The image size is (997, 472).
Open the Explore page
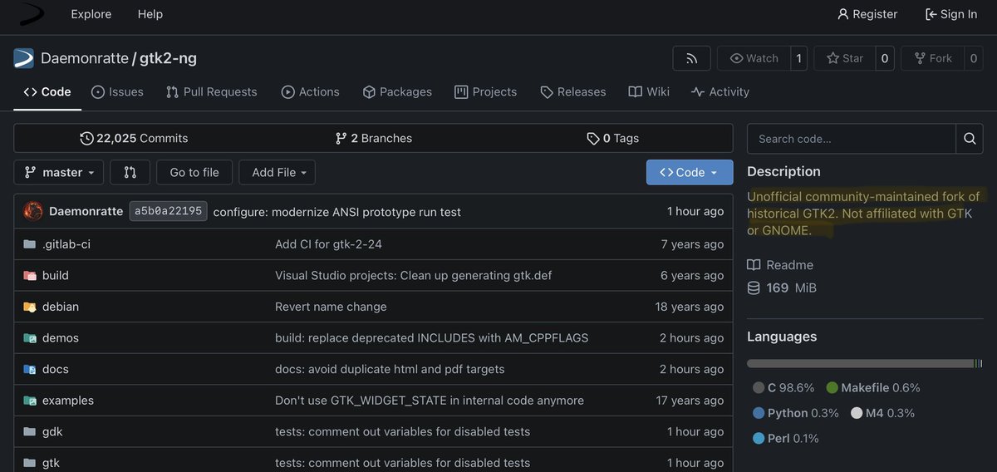91,14
